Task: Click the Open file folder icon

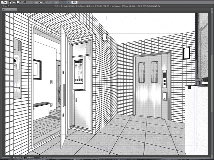Action: [14, 2]
